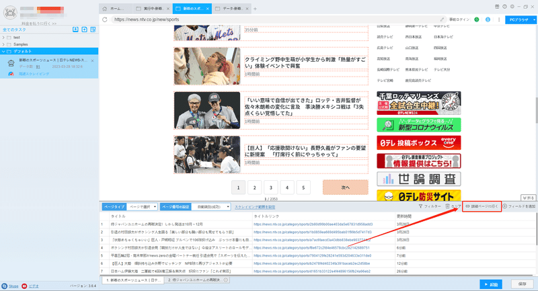
Task: Click the Skype icon in the status bar
Action: pos(5,286)
